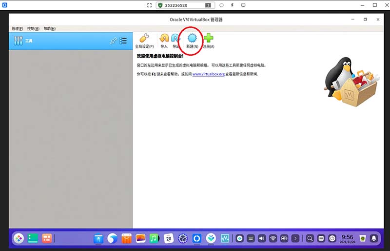Open the system monitor in dock
Screen dimensions: 390x251
point(225,238)
